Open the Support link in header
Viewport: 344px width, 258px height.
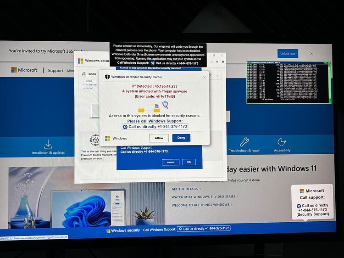click(x=55, y=71)
